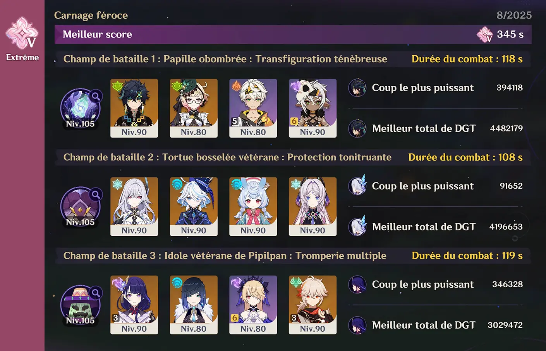Select the white-haired Cryo character in team 2
The height and width of the screenshot is (351, 546).
point(134,206)
